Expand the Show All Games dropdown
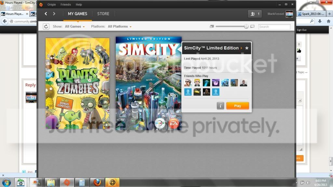 pos(75,26)
